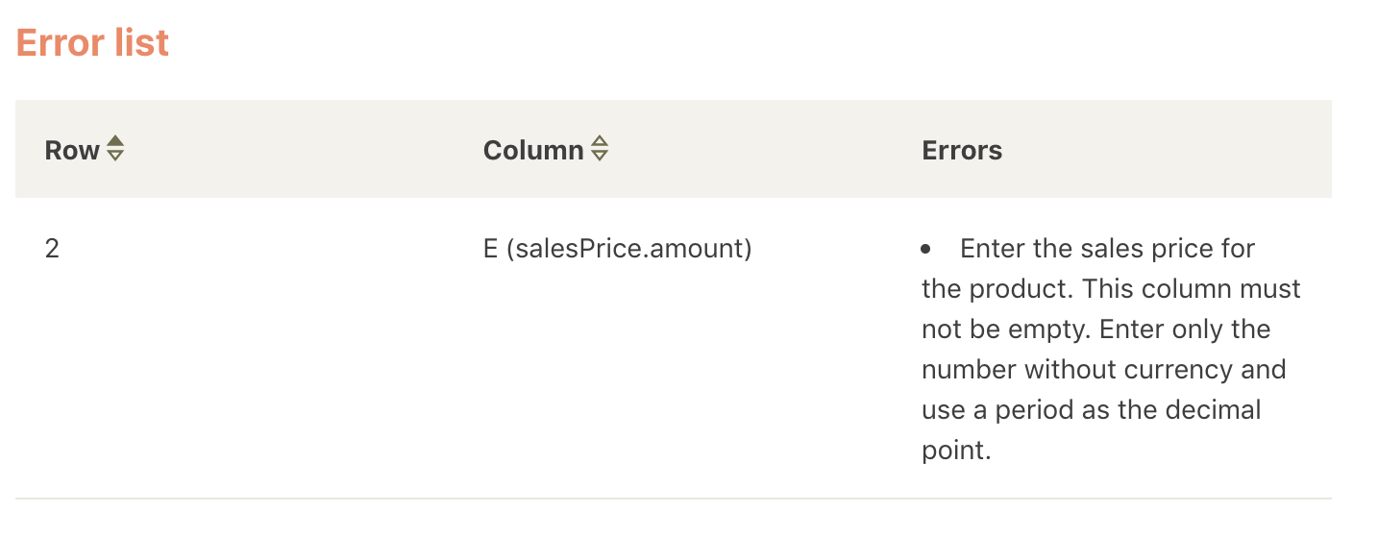Sort the table by Column
Image resolution: width=1378 pixels, height=536 pixels.
click(x=600, y=149)
